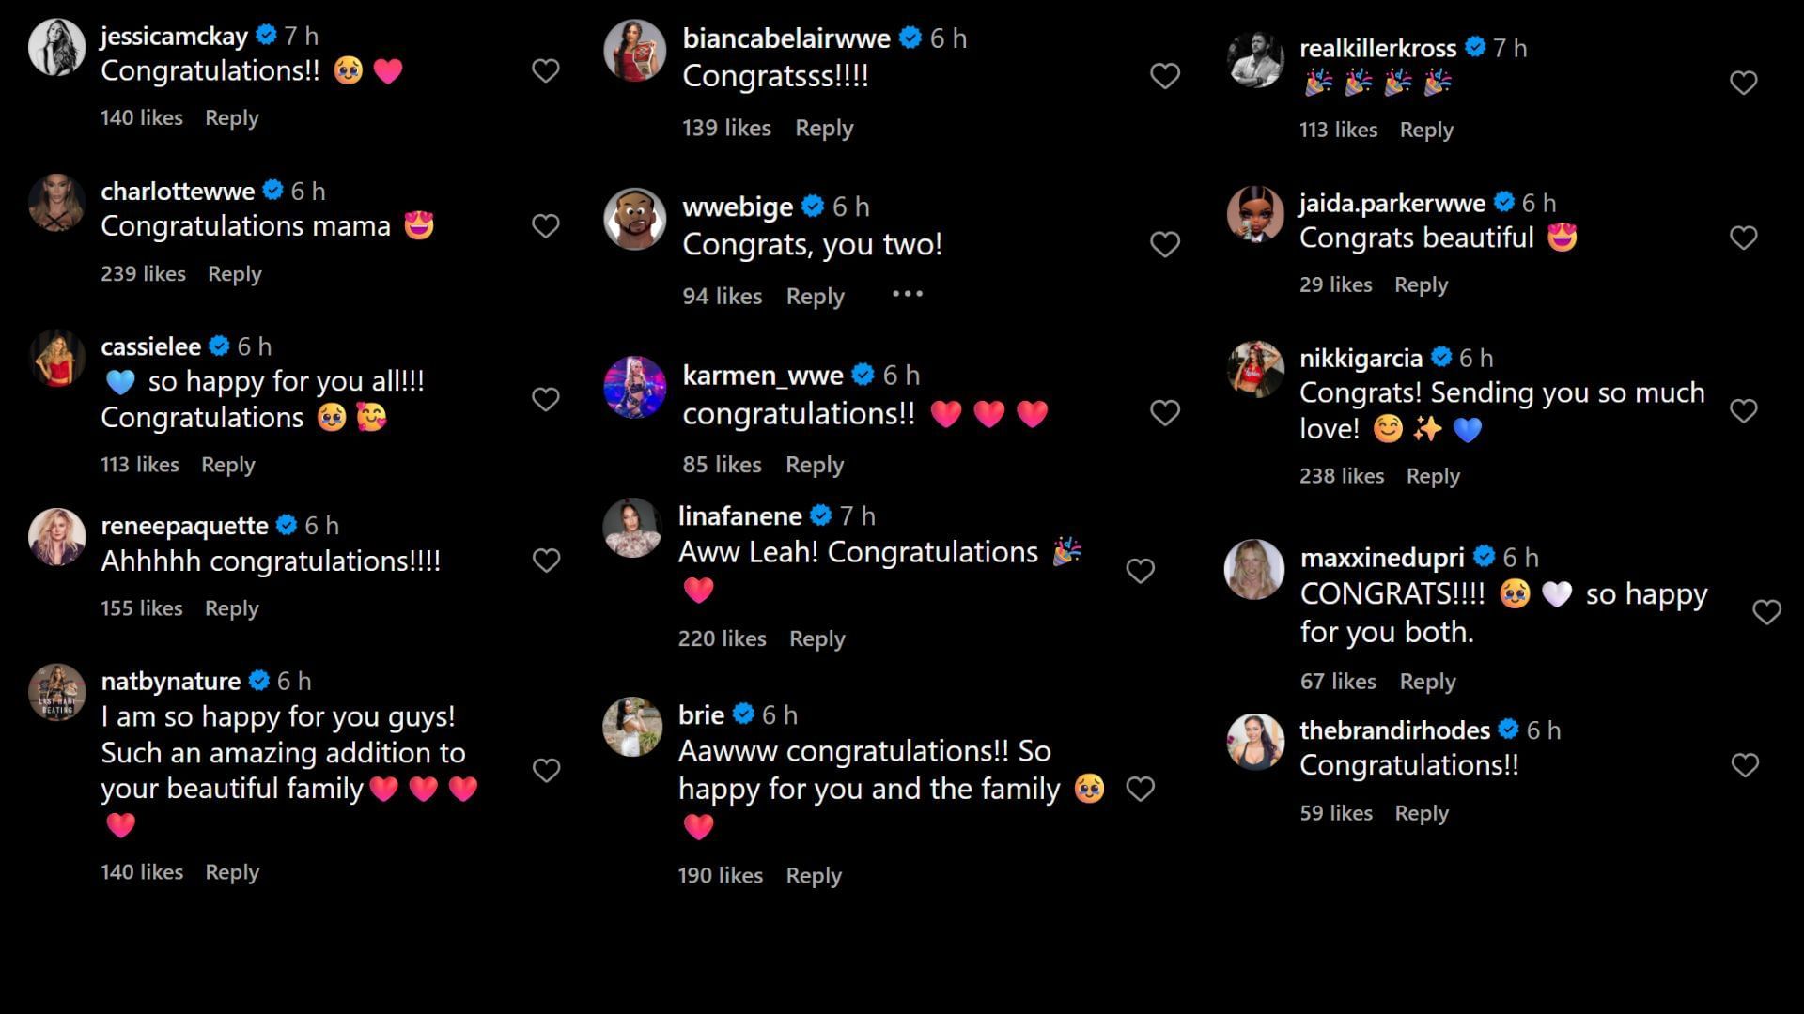View likes on cassielee's comment
The width and height of the screenshot is (1804, 1014).
[140, 465]
